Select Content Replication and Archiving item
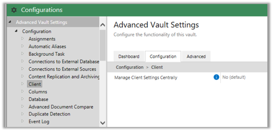 click(64, 77)
